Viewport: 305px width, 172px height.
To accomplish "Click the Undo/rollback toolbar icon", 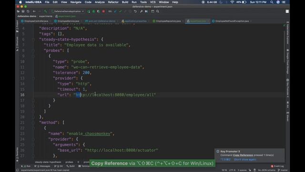I will point(135,11).
